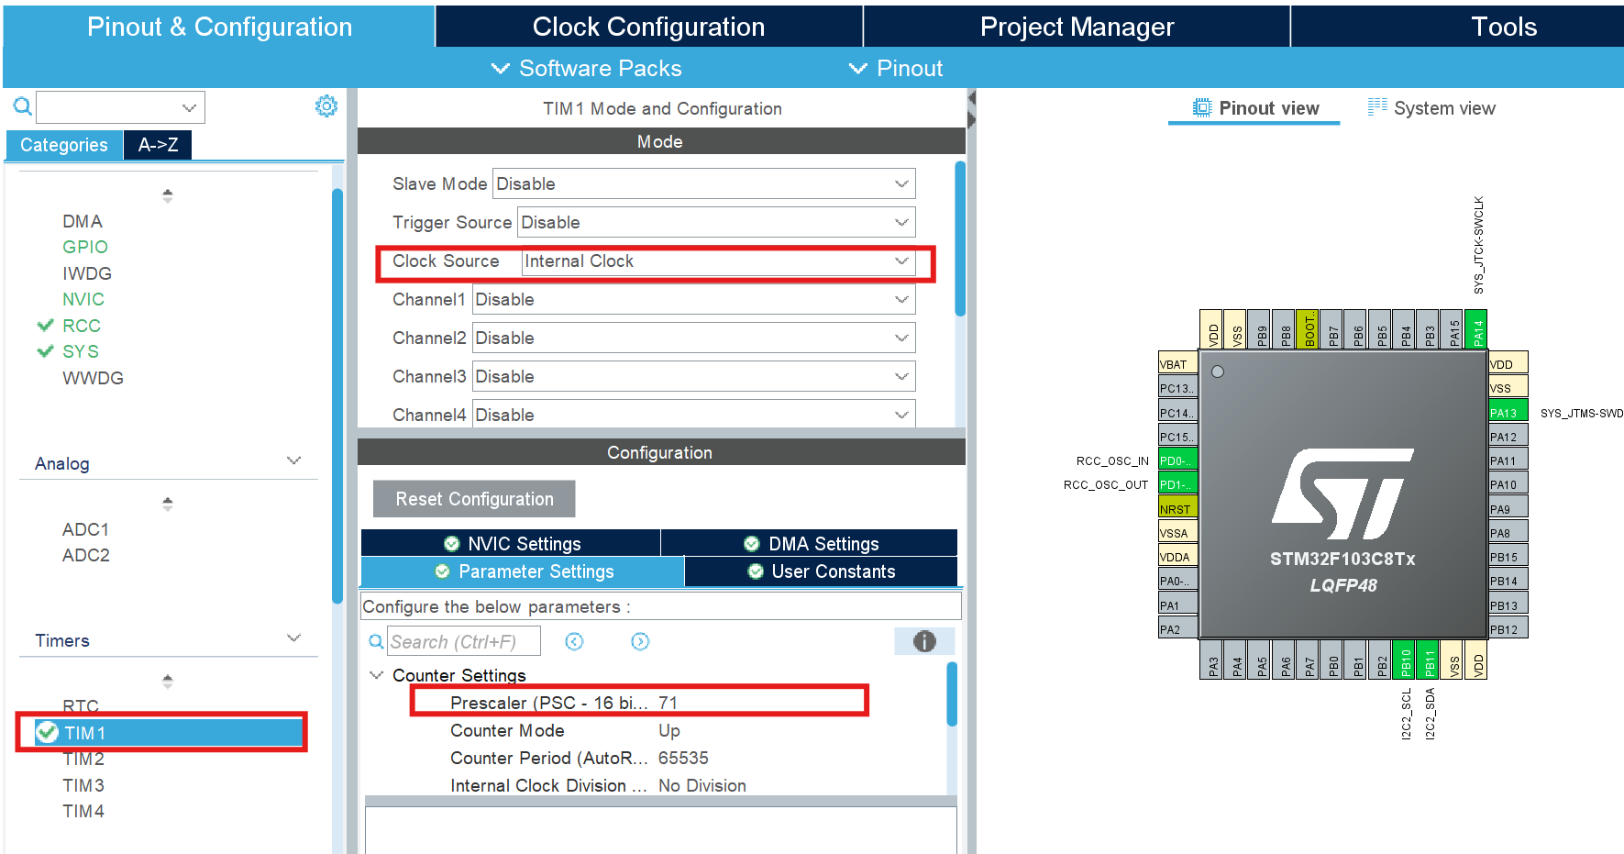Expand the Software Packs menu
This screenshot has width=1624, height=854.
point(587,68)
